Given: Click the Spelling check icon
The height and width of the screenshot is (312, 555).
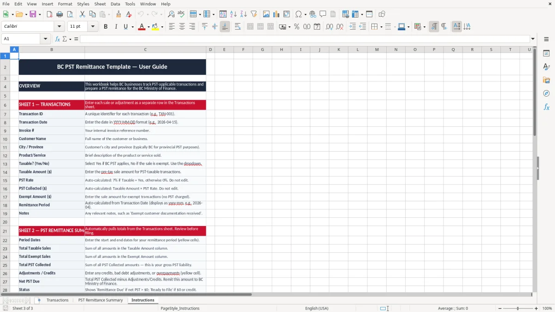Looking at the screenshot, I should click(x=181, y=14).
